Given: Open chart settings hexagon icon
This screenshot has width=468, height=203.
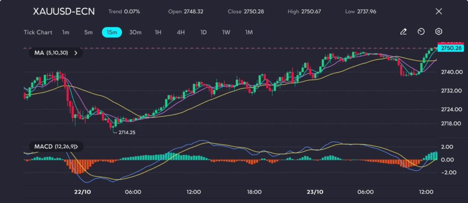Looking at the screenshot, I should [438, 32].
